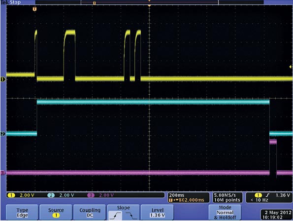Click the < 10 Hz frequency readout
Screen dimensions: 293x221
pos(260,200)
